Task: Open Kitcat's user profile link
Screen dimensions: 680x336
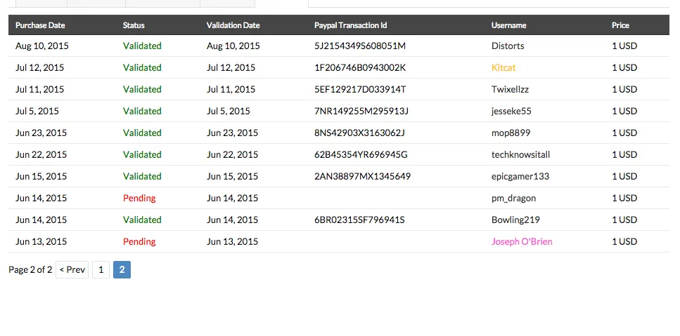Action: [503, 67]
